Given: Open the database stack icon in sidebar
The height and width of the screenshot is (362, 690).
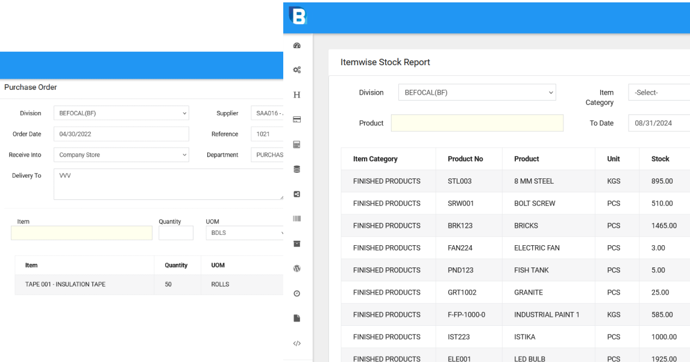Looking at the screenshot, I should pyautogui.click(x=296, y=169).
